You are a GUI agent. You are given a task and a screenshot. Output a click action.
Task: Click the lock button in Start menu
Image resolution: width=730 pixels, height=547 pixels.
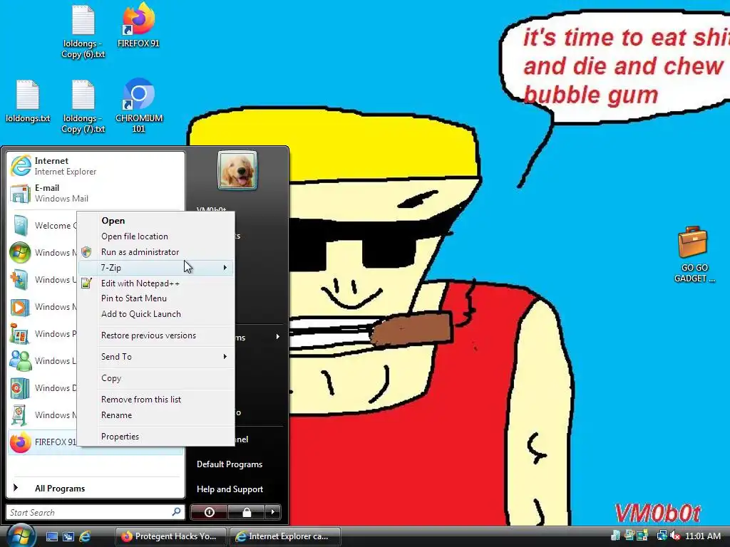click(246, 512)
